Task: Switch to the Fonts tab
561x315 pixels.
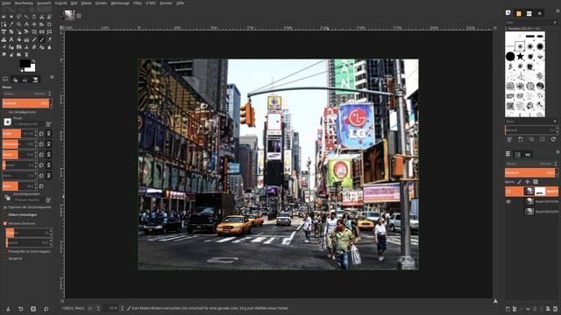Action: pyautogui.click(x=529, y=14)
